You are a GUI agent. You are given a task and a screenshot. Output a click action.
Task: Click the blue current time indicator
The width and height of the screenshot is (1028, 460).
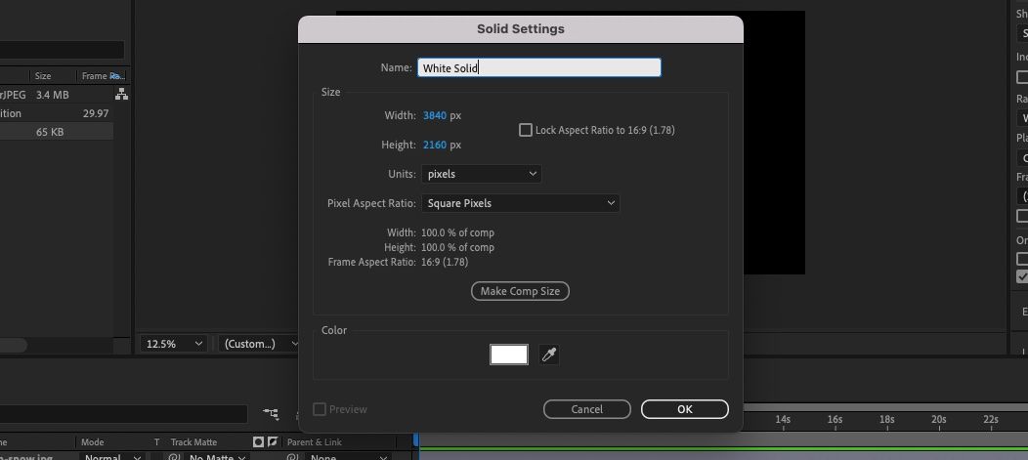(415, 438)
